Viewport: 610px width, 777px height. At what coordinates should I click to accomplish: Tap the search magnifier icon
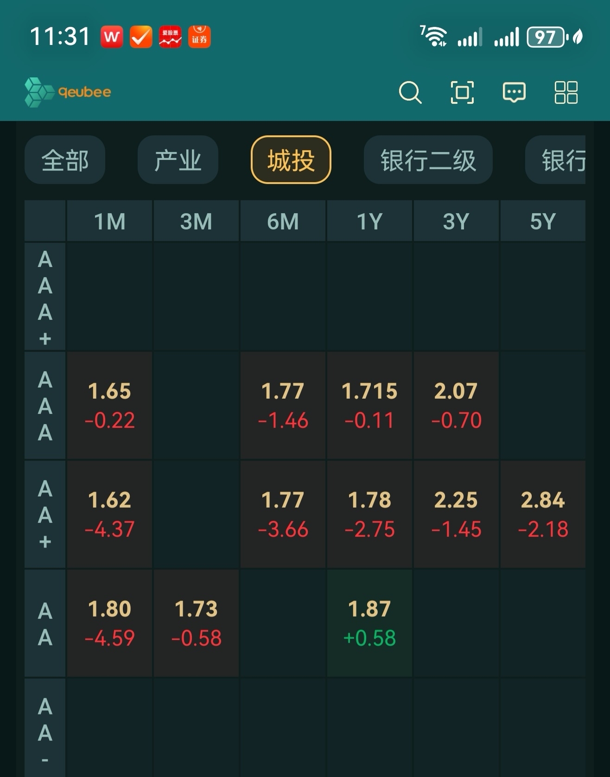(x=410, y=92)
